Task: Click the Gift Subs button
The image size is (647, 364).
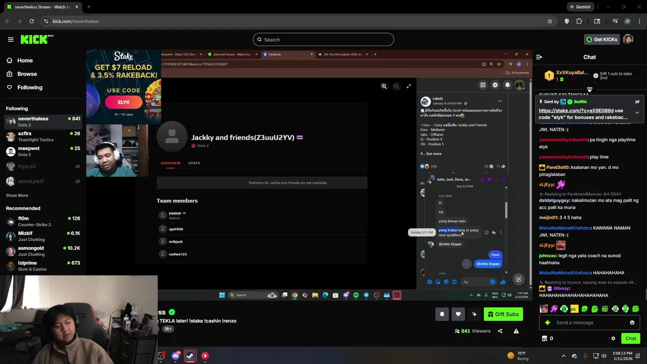Action: (503, 314)
